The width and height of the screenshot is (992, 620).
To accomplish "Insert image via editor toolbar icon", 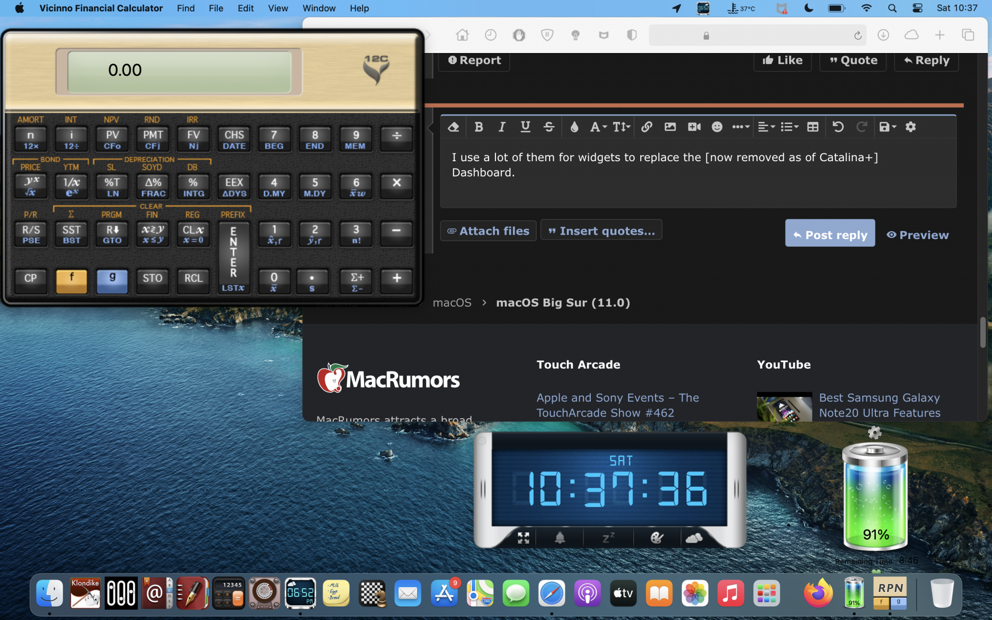I will 670,127.
